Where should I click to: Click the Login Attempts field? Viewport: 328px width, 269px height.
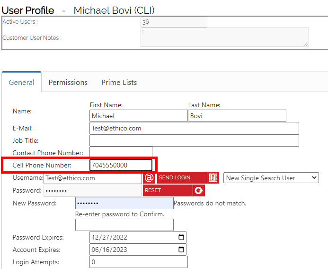pos(139,262)
